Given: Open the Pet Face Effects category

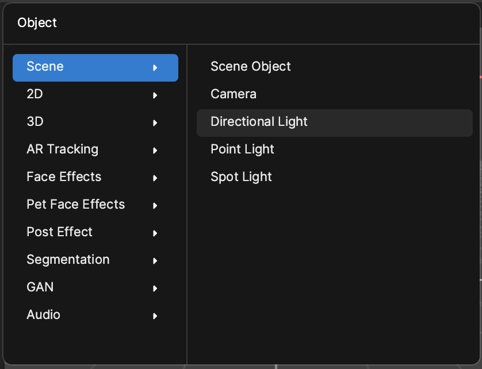Looking at the screenshot, I should [95, 206].
